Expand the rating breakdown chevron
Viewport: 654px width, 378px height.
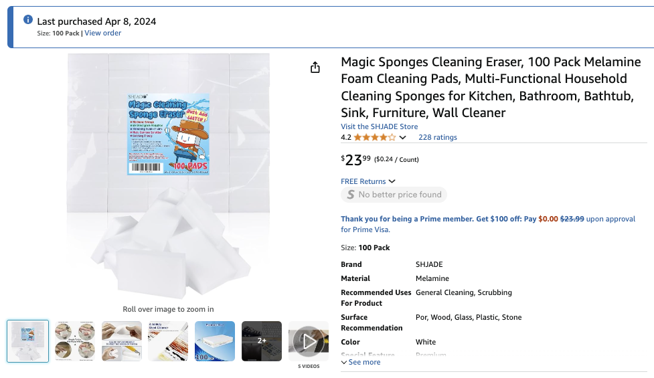point(403,138)
